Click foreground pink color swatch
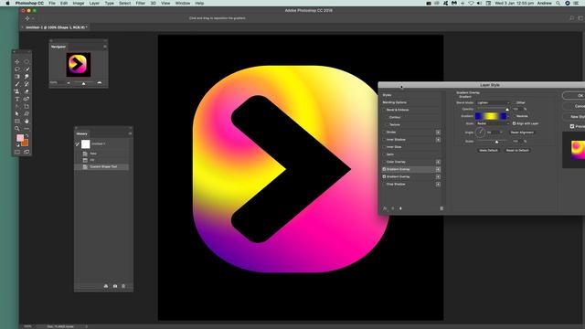This screenshot has width=585, height=329. click(x=20, y=138)
